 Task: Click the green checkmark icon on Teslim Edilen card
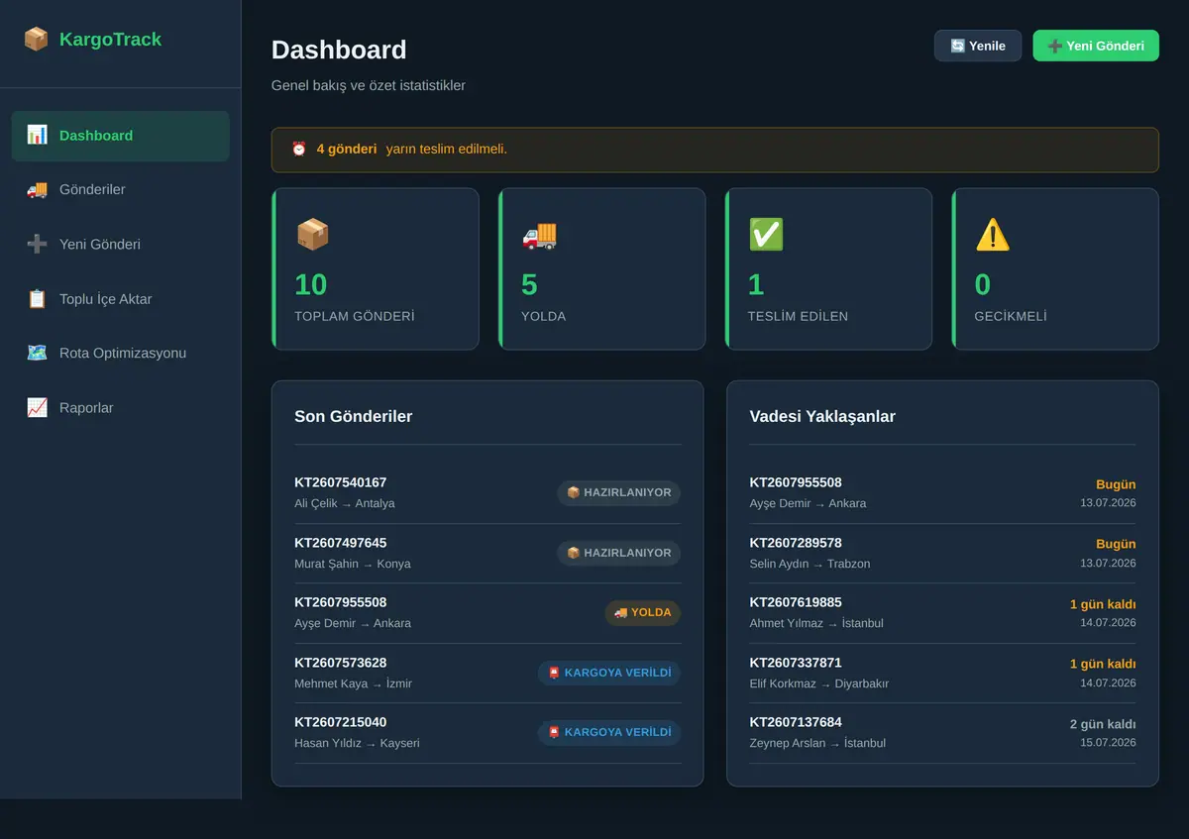pos(766,235)
